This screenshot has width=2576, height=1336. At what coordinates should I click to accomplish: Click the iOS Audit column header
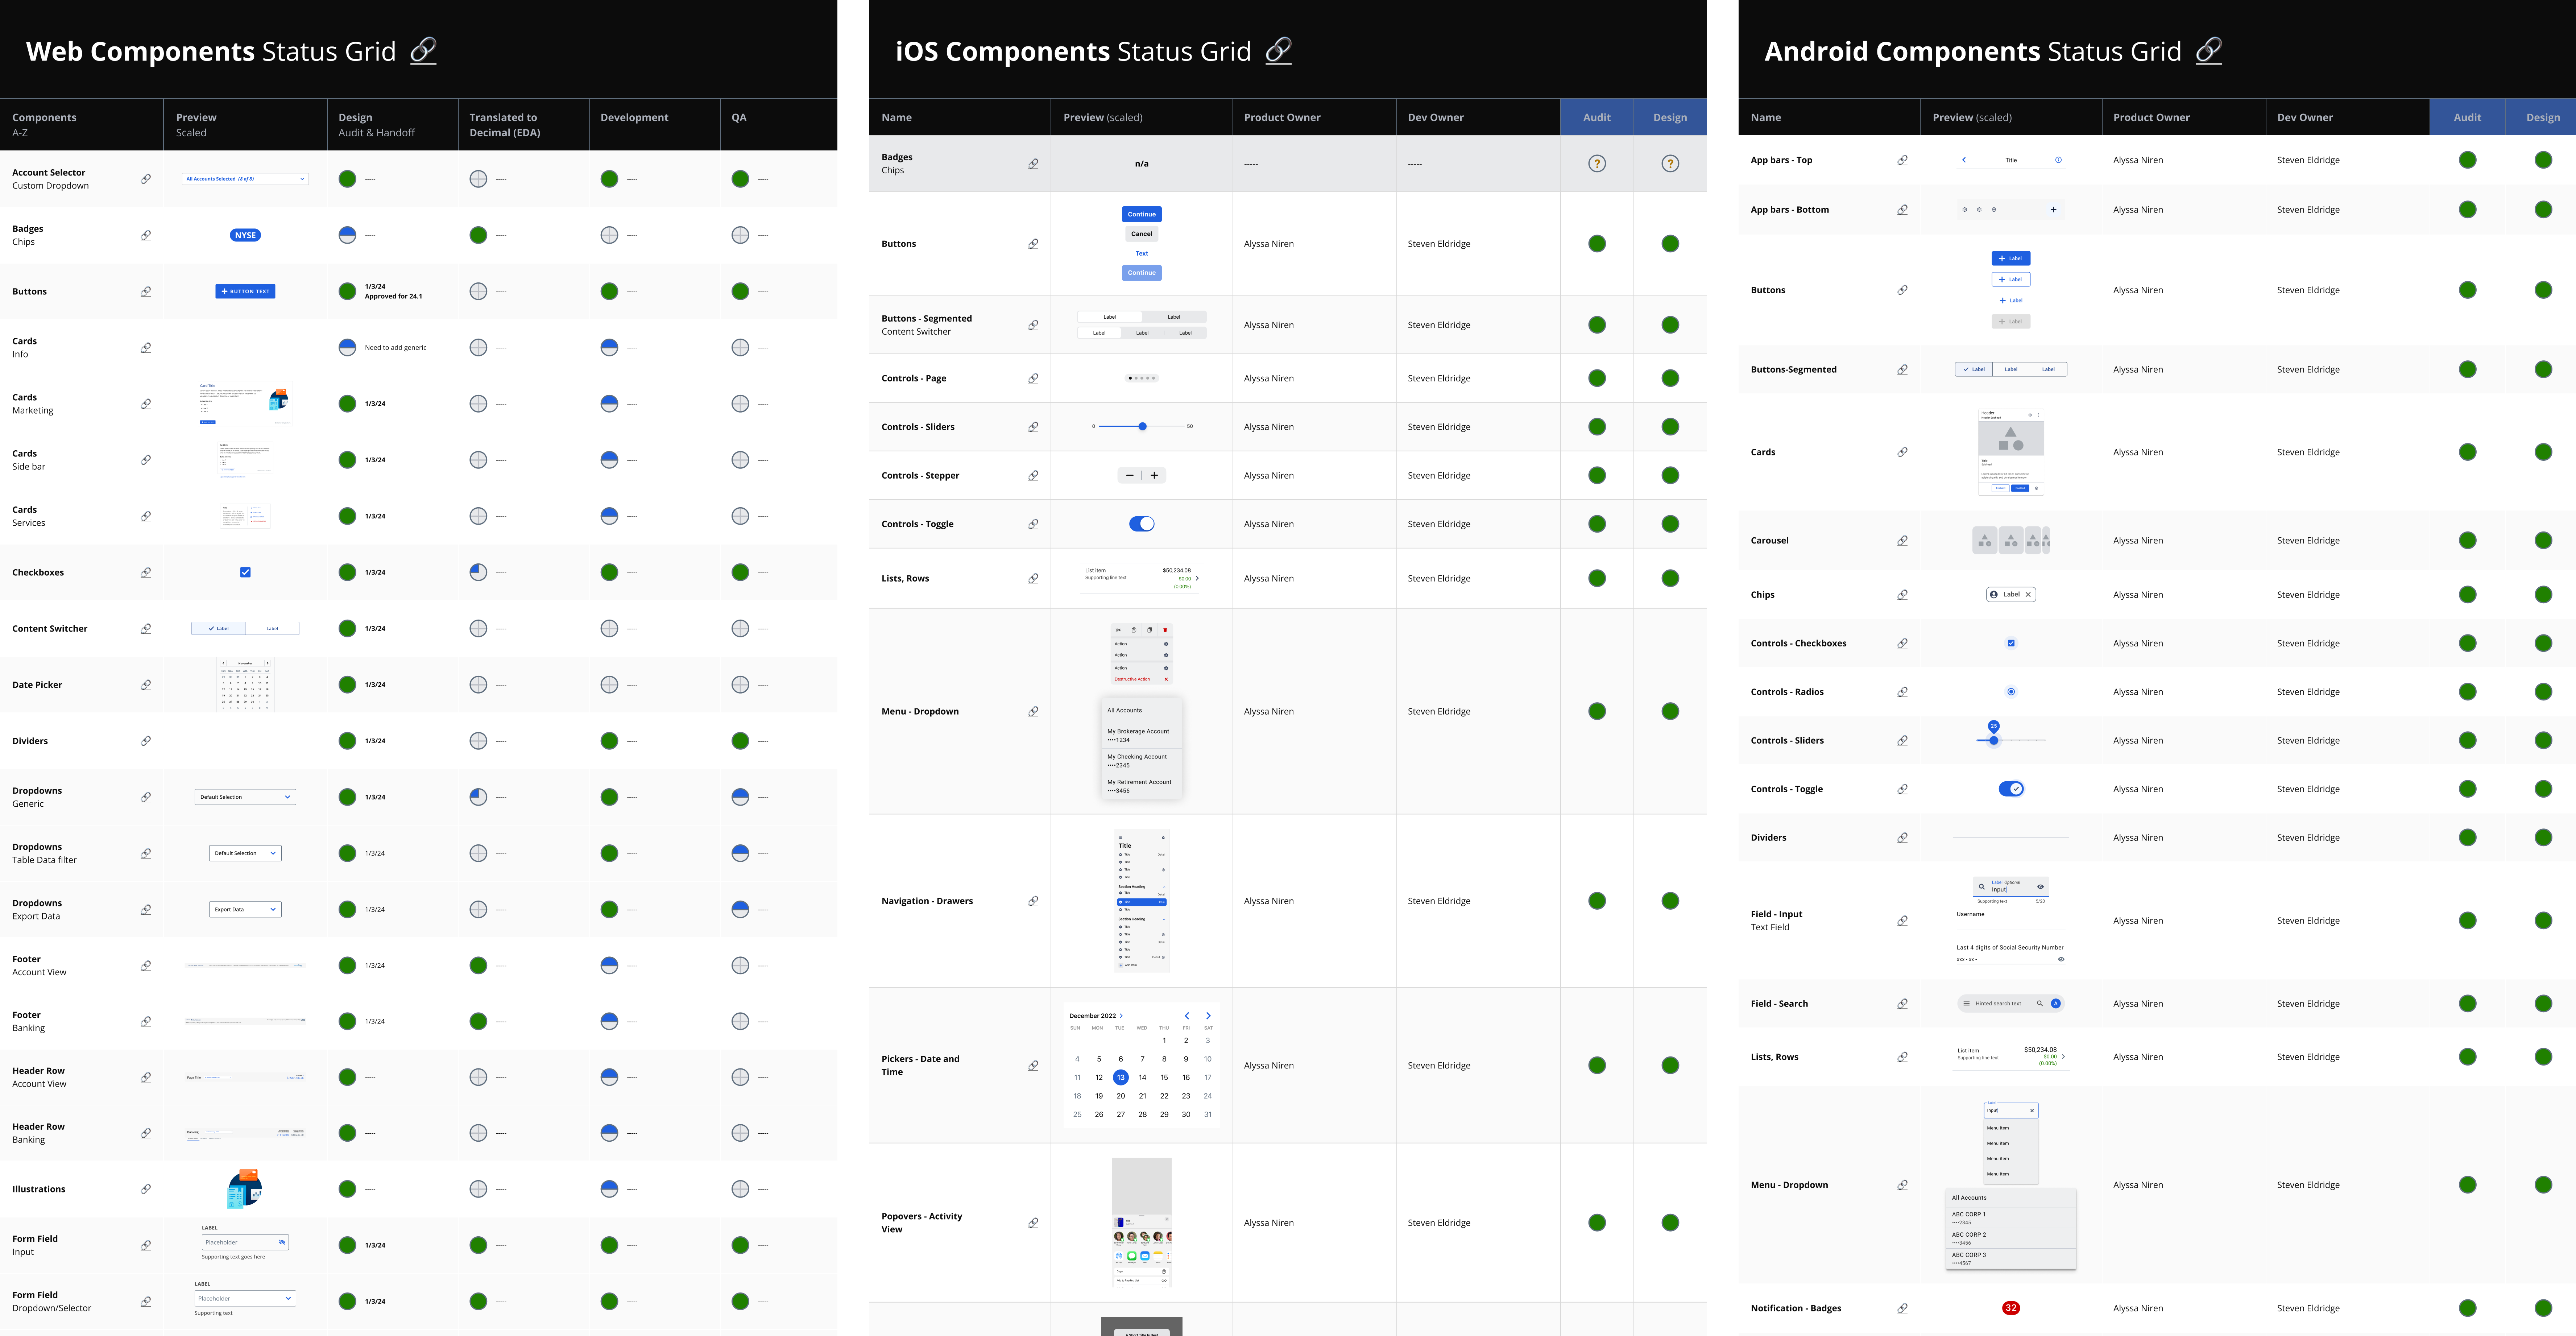coord(1596,117)
